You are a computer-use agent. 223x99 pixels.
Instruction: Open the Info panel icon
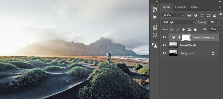[155, 35]
